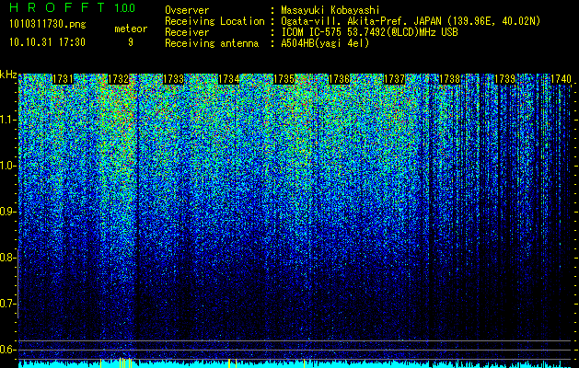This screenshot has width=579, height=368.
Task: Click the file name 1010311730.png
Action: point(48,24)
